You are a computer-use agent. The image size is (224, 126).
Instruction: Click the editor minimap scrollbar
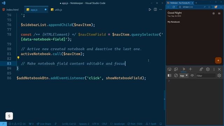(164, 100)
